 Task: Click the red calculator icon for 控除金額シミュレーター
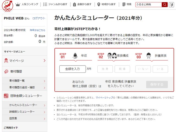6,96
